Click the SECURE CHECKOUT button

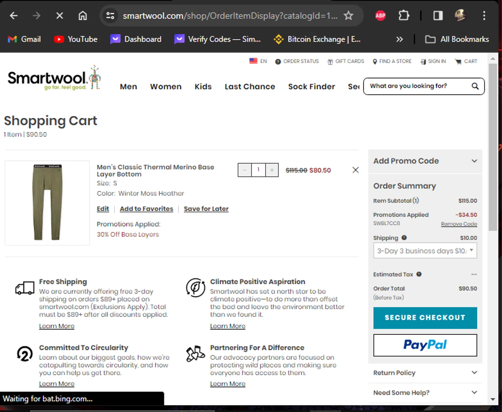tap(425, 318)
